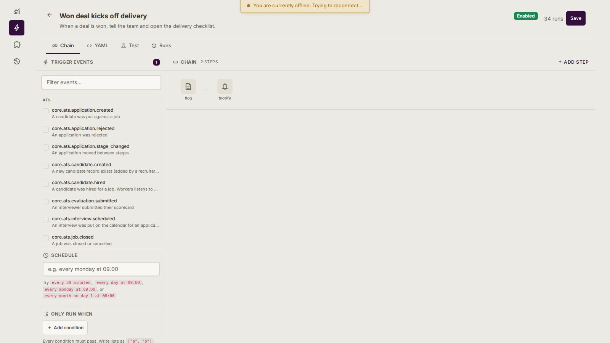This screenshot has width=610, height=343.
Task: Click the 'Won deal kicks off delivery' title
Action: tap(103, 16)
